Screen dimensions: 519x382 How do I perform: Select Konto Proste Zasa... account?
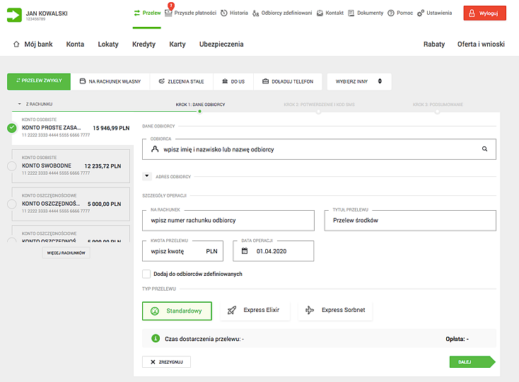click(x=71, y=128)
